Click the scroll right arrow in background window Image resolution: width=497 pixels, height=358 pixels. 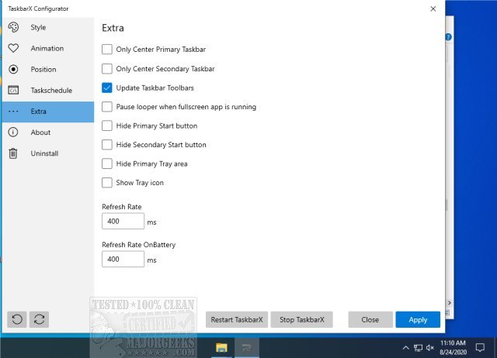(449, 303)
